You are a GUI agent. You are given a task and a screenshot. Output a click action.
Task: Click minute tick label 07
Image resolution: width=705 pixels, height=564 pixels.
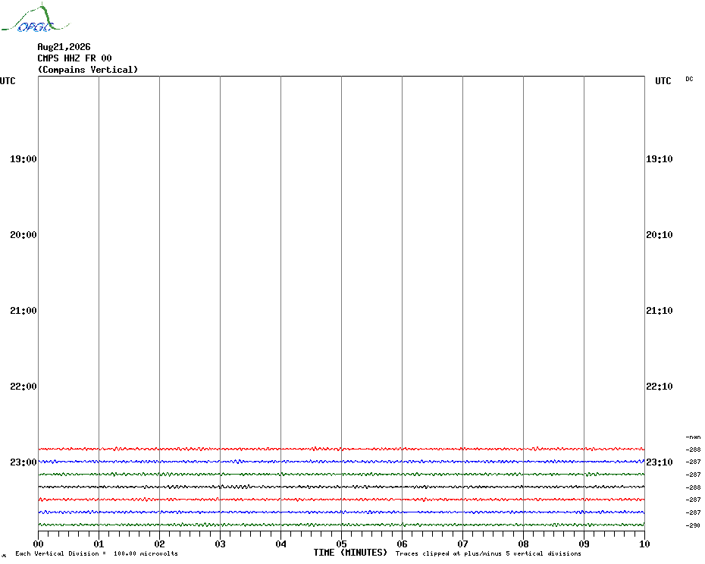pos(462,544)
